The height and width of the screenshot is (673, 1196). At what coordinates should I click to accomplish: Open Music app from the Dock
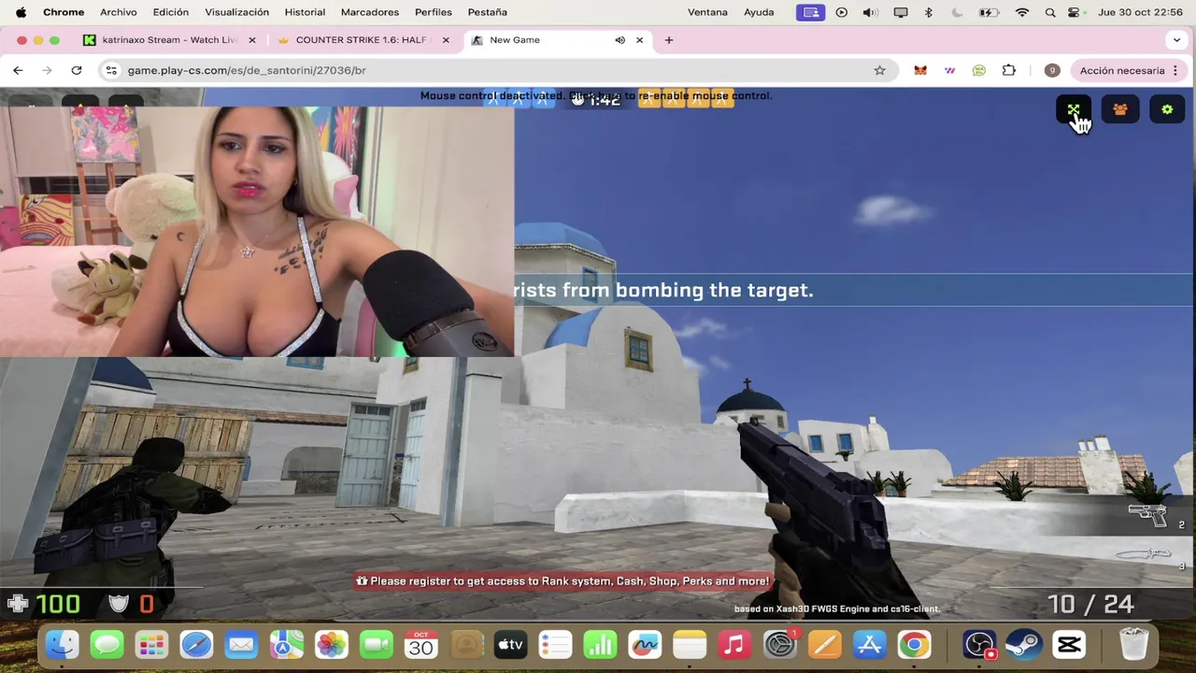point(734,645)
